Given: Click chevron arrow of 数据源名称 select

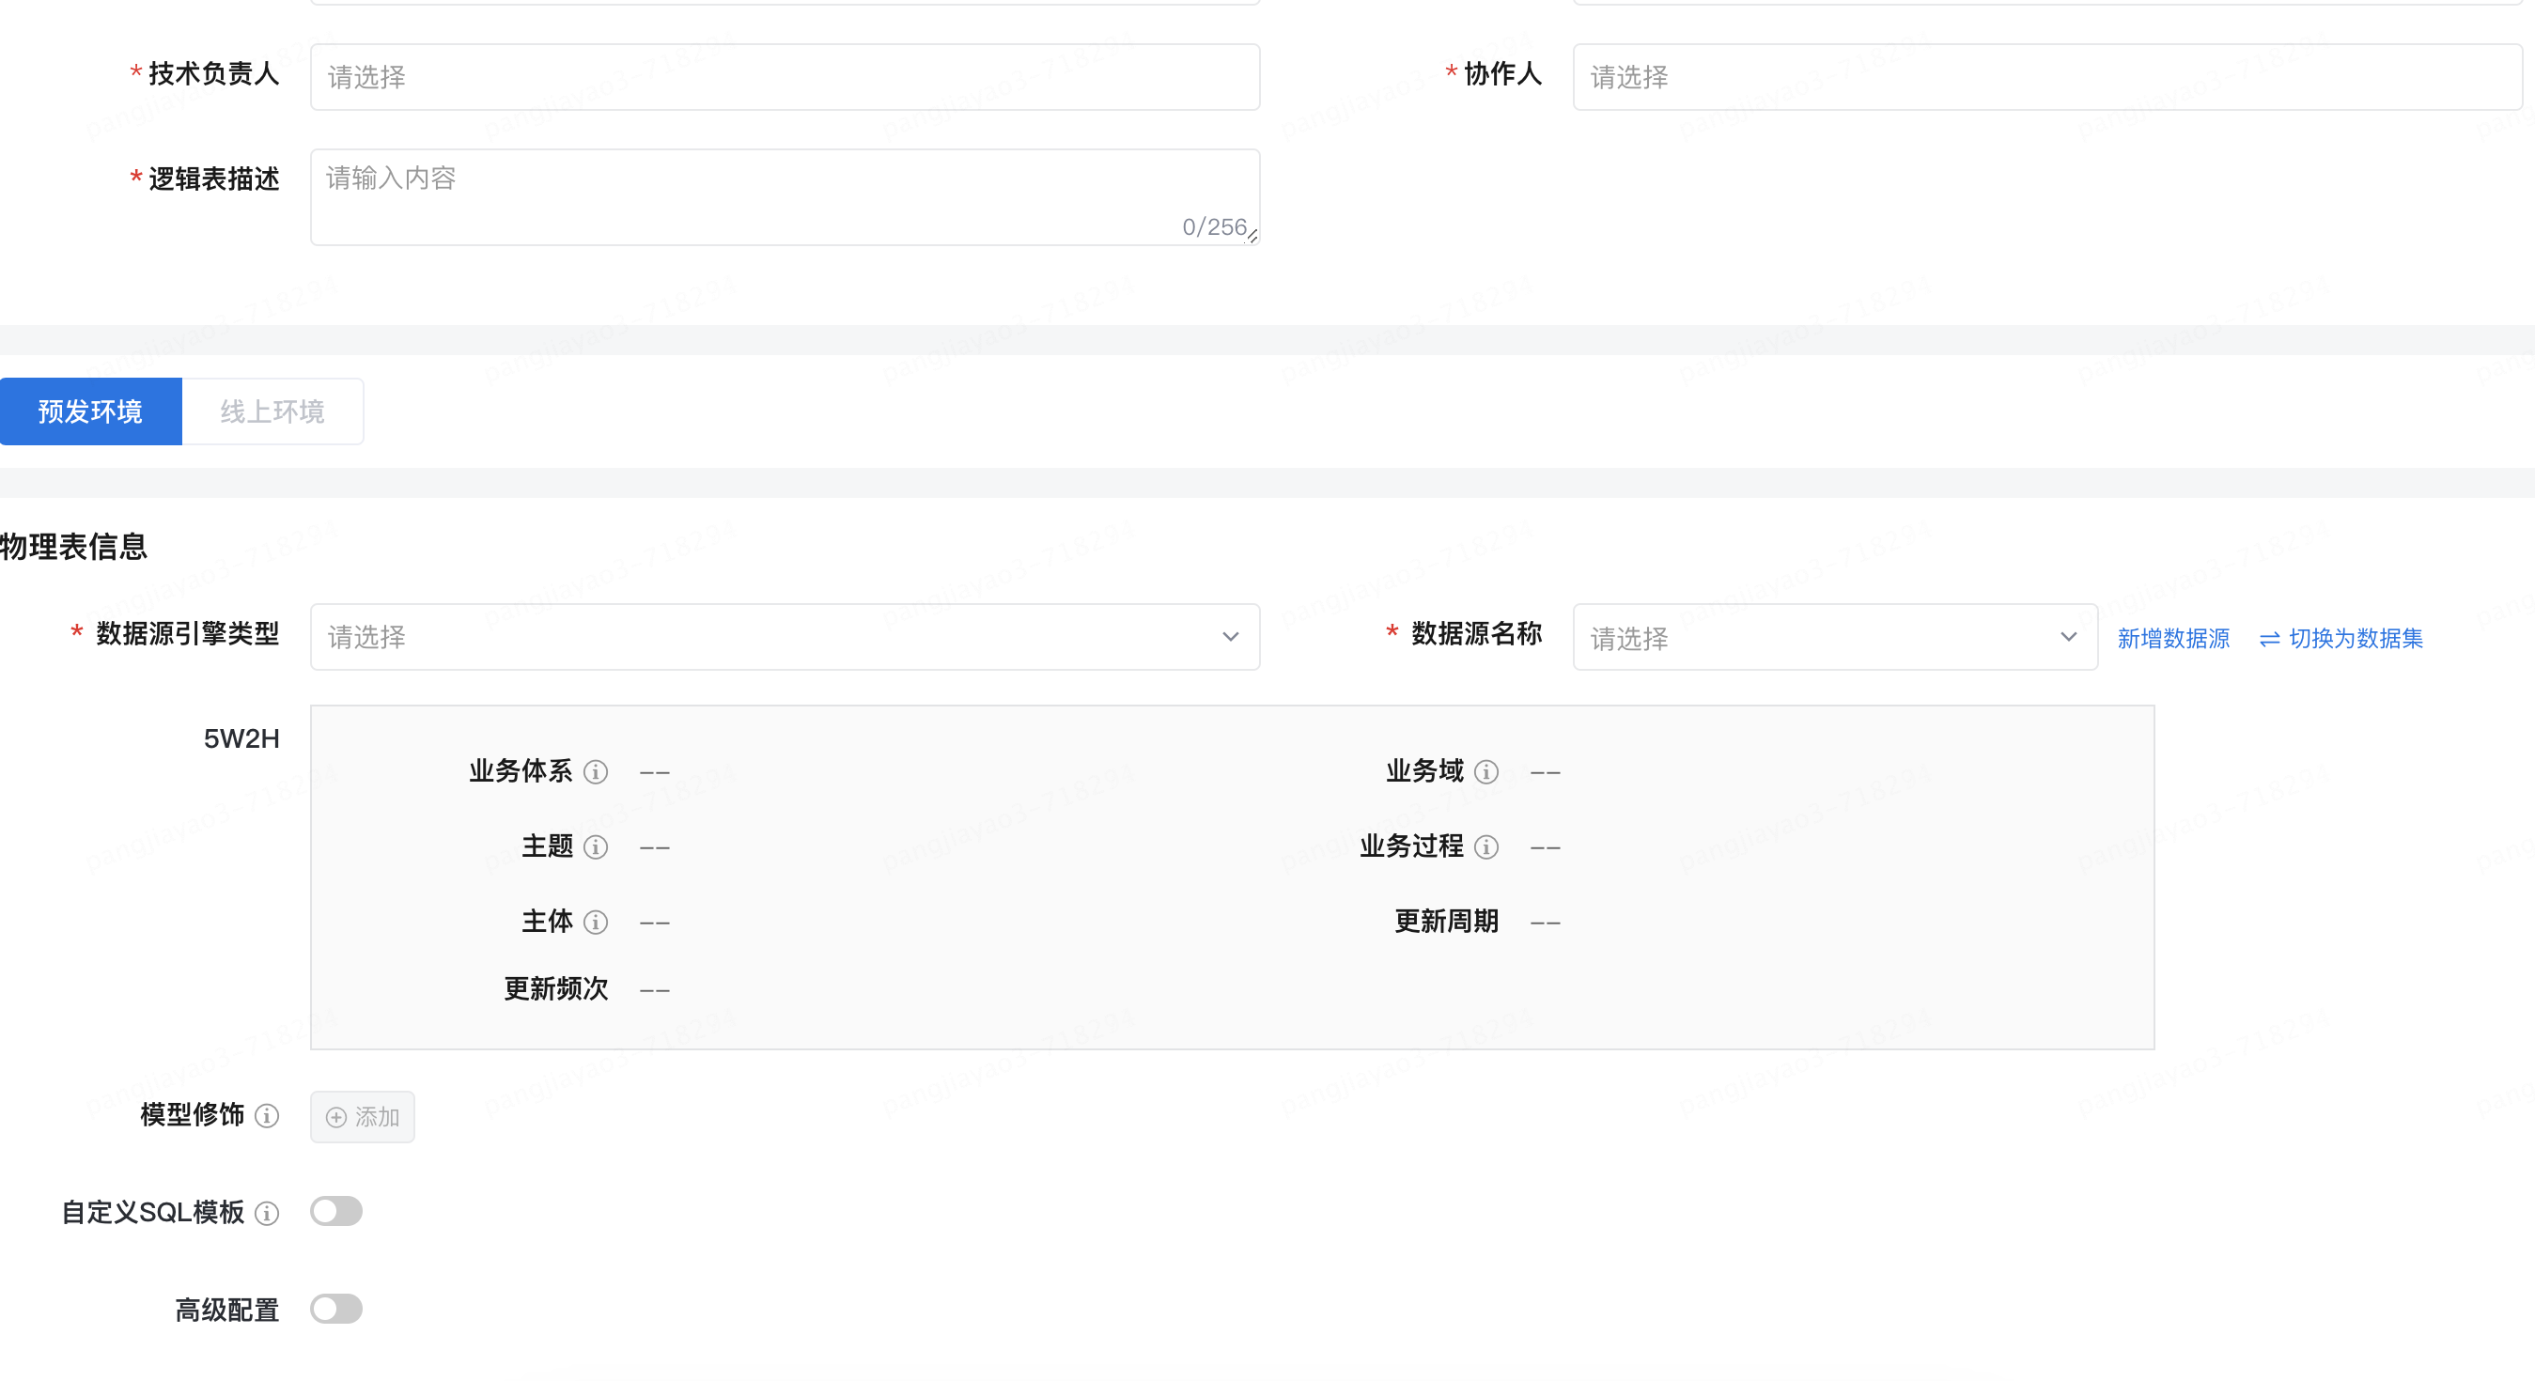Looking at the screenshot, I should 2069,637.
